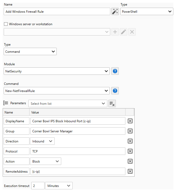Screen dimensions: 176x192
Task: Open the Block Action dropdown
Action: [46, 161]
